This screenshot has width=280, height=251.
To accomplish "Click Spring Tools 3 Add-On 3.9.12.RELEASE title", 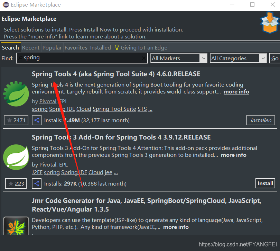I will click(x=121, y=137).
